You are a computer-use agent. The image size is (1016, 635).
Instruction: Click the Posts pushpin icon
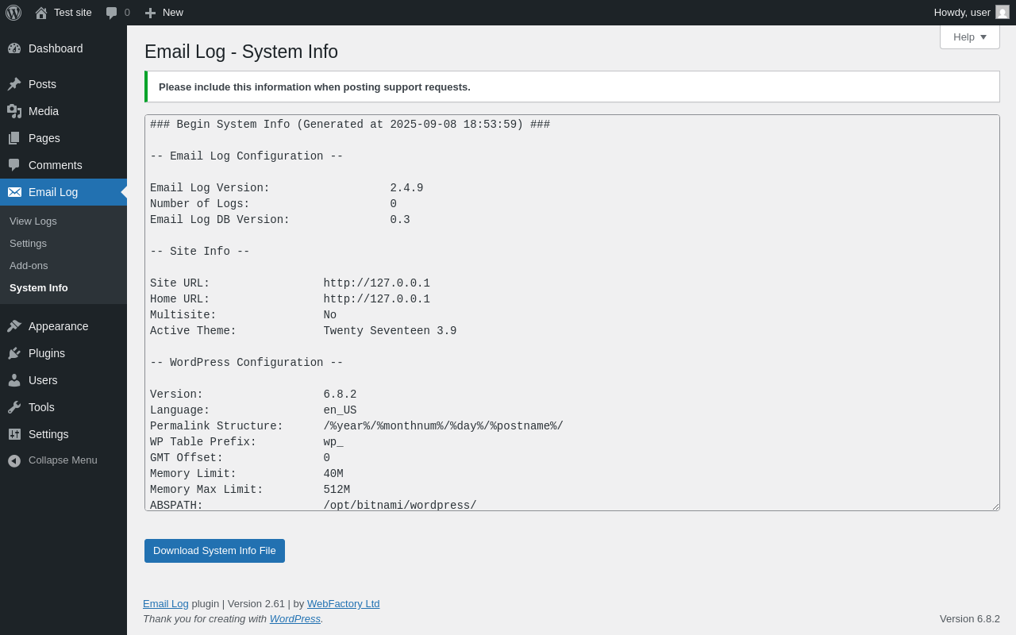point(14,84)
